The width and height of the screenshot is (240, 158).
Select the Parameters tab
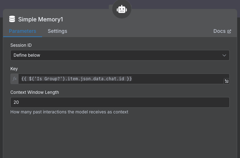pyautogui.click(x=22, y=31)
